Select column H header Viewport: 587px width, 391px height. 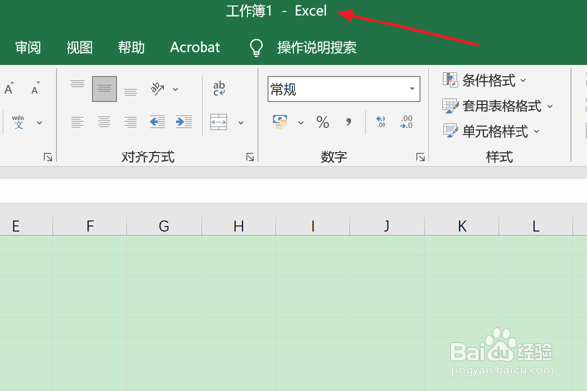coord(238,225)
